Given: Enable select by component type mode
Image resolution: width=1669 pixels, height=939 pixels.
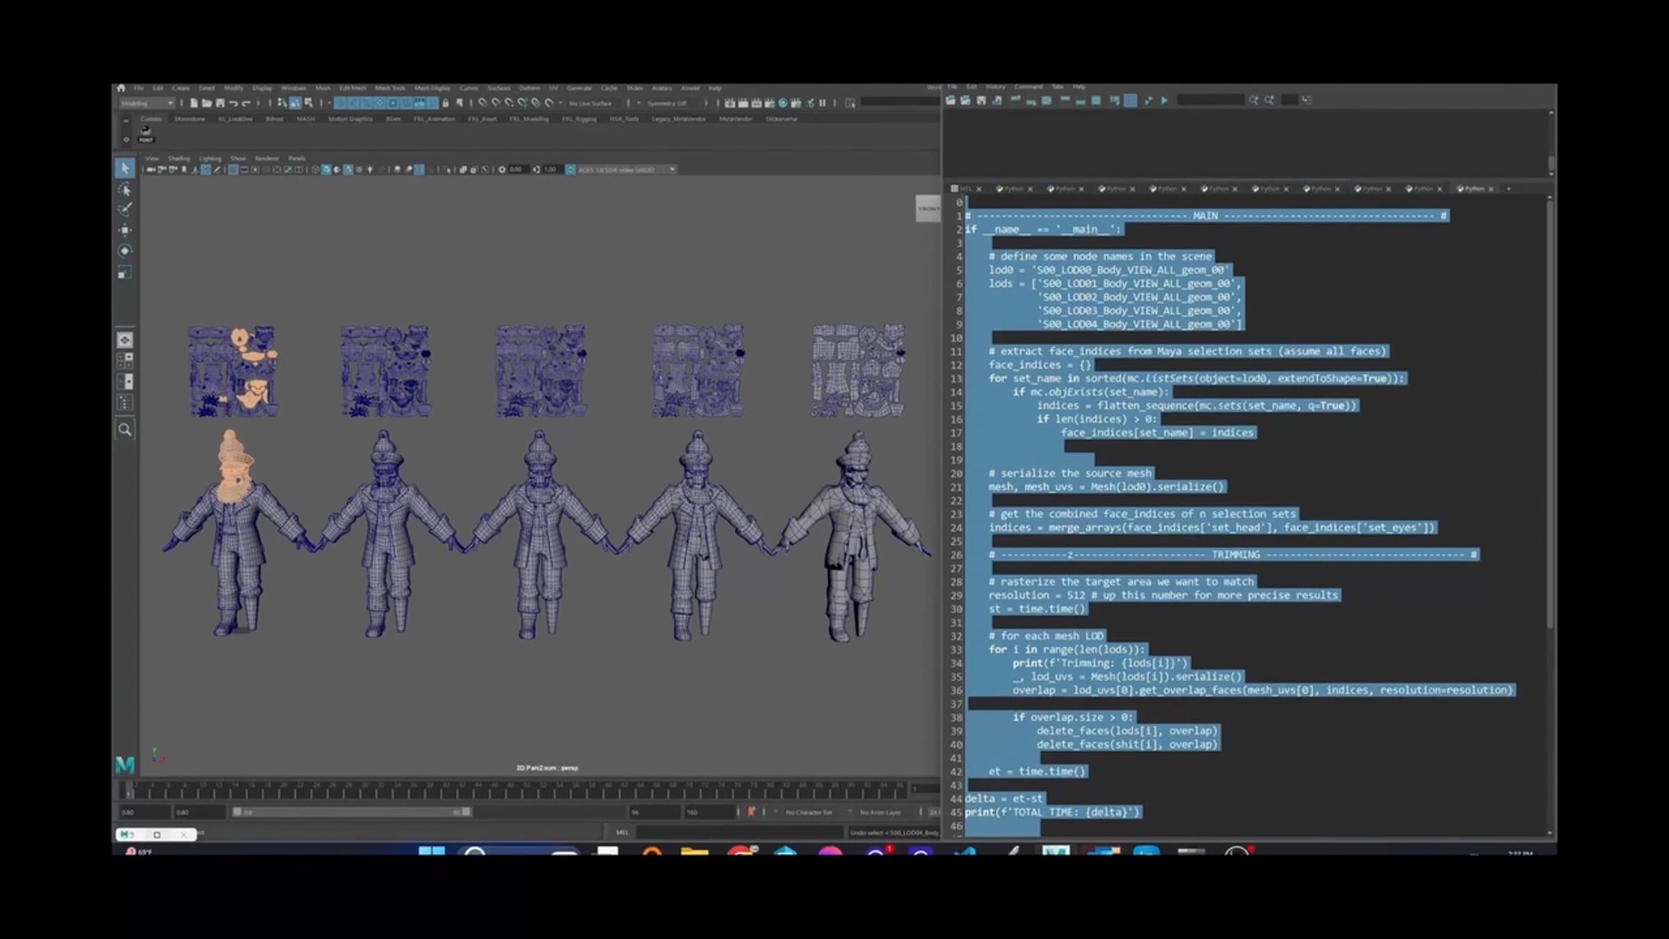Looking at the screenshot, I should 308,103.
